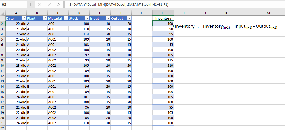Click the Date table header cell

coord(16,19)
